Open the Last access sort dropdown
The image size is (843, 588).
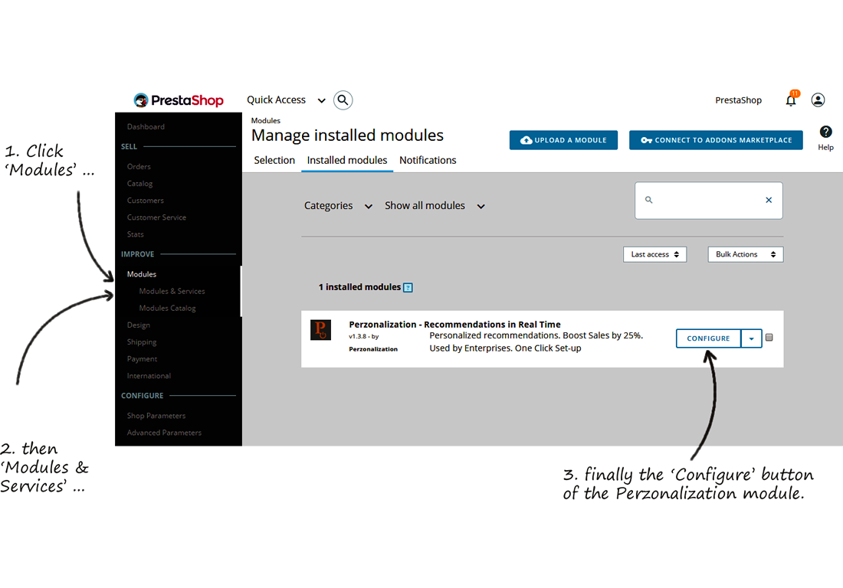(654, 254)
